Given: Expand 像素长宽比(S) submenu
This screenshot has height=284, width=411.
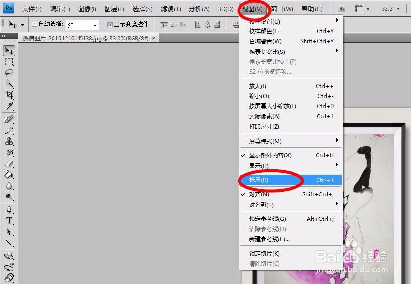Looking at the screenshot, I should click(x=291, y=52).
